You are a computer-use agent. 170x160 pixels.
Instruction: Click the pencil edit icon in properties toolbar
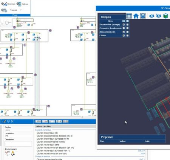click(x=5, y=121)
